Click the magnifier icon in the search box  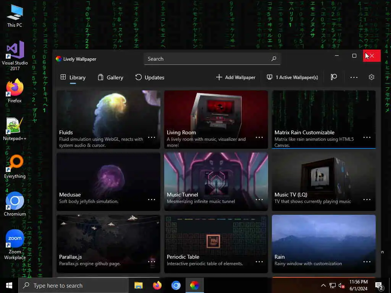pos(273,59)
